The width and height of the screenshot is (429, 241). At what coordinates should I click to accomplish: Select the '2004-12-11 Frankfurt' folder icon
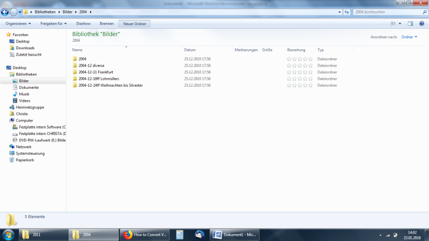[75, 72]
